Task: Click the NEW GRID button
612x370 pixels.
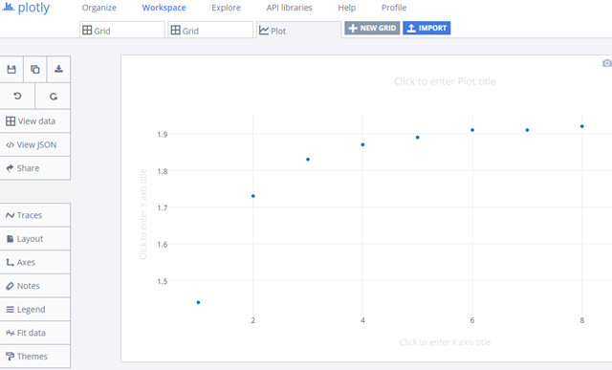Action: [372, 28]
